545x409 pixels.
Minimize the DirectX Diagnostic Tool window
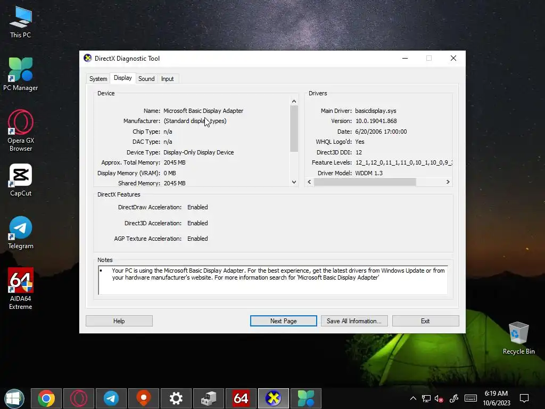tap(405, 58)
